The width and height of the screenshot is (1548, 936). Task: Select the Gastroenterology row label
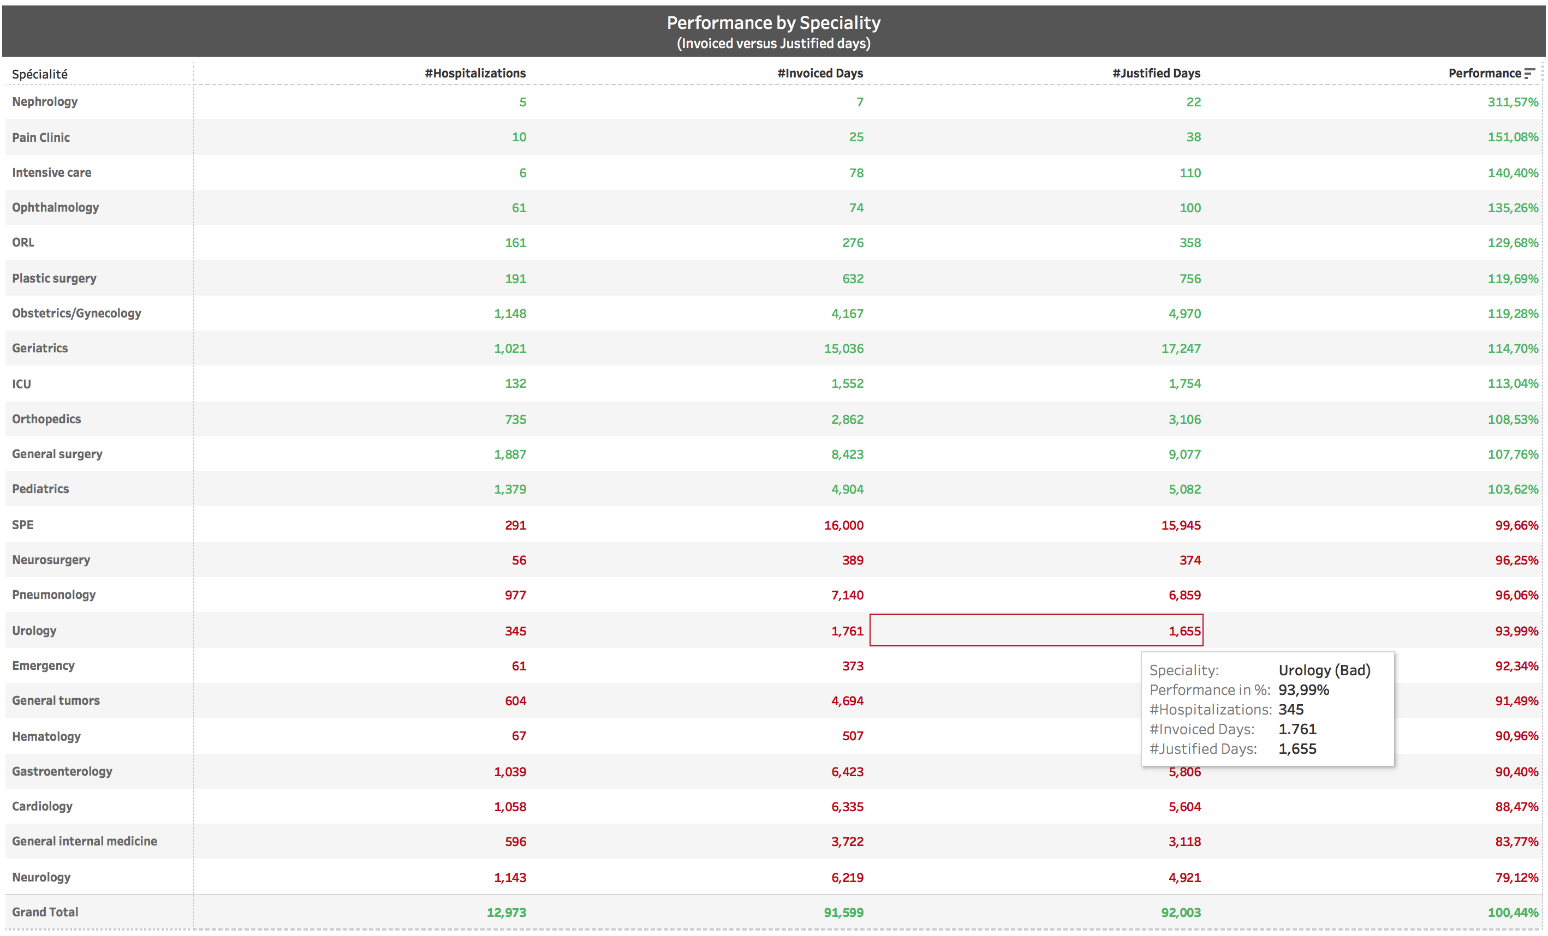(x=62, y=771)
